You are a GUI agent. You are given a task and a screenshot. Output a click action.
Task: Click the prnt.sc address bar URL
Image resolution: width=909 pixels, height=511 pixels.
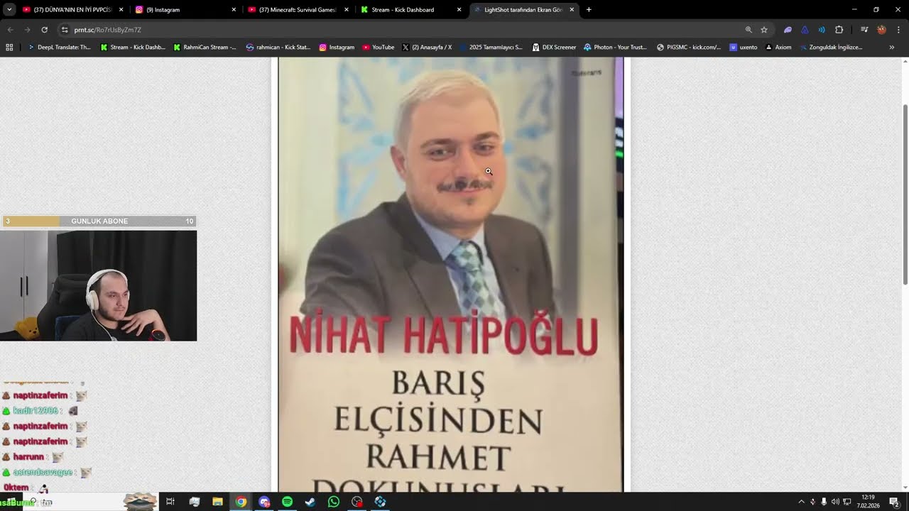(108, 30)
